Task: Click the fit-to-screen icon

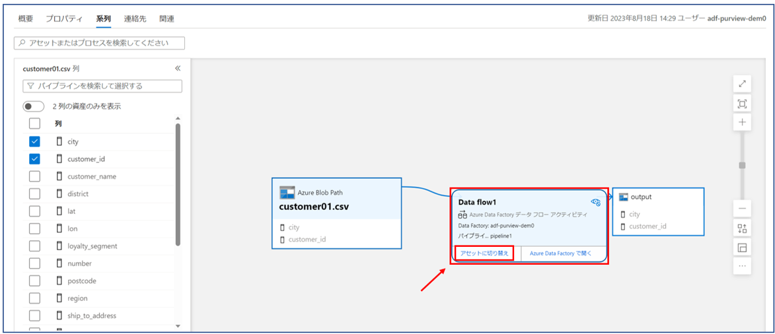Action: pyautogui.click(x=742, y=104)
